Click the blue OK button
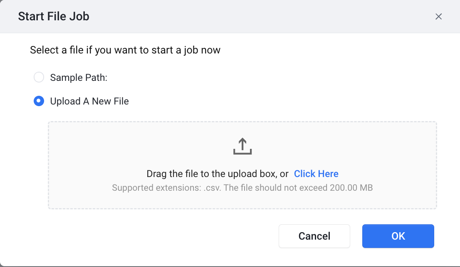 coord(398,236)
